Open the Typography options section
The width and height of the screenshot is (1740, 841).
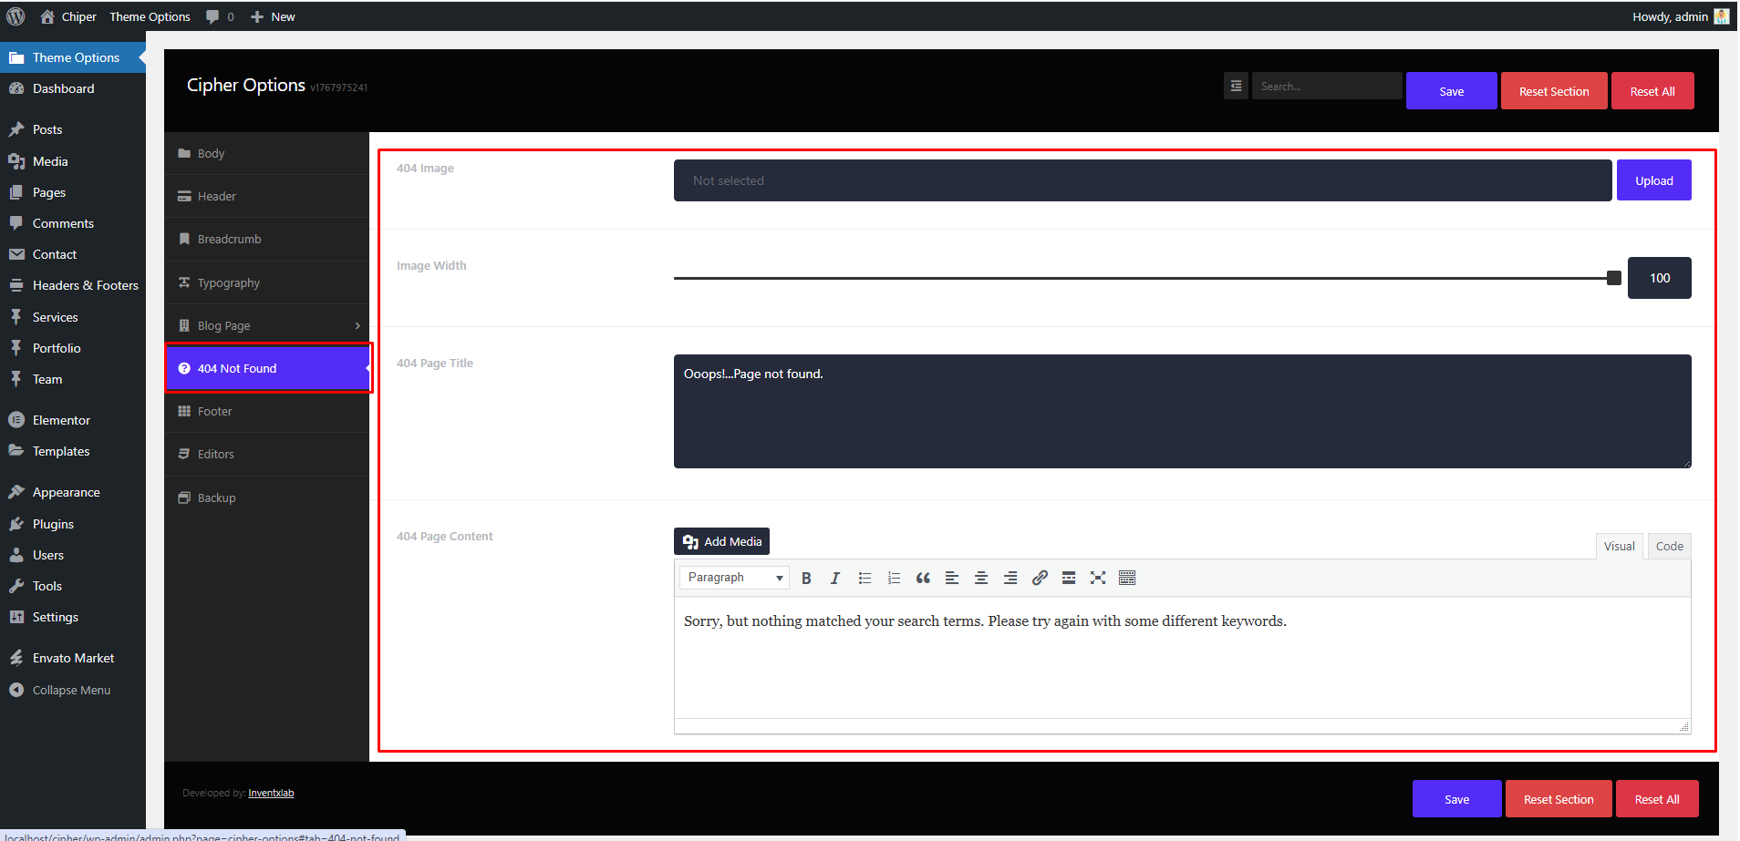pyautogui.click(x=229, y=282)
